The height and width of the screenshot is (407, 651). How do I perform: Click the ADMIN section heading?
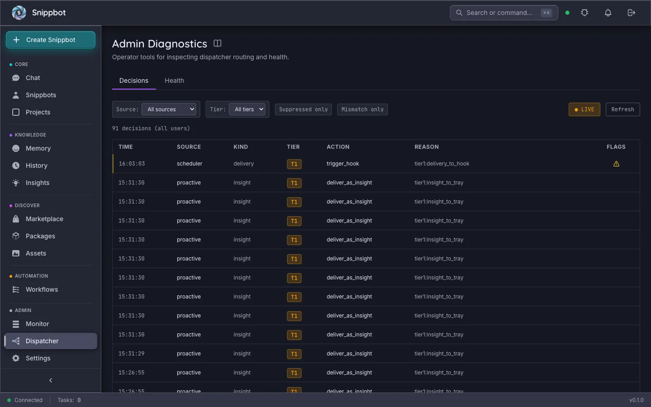23,310
